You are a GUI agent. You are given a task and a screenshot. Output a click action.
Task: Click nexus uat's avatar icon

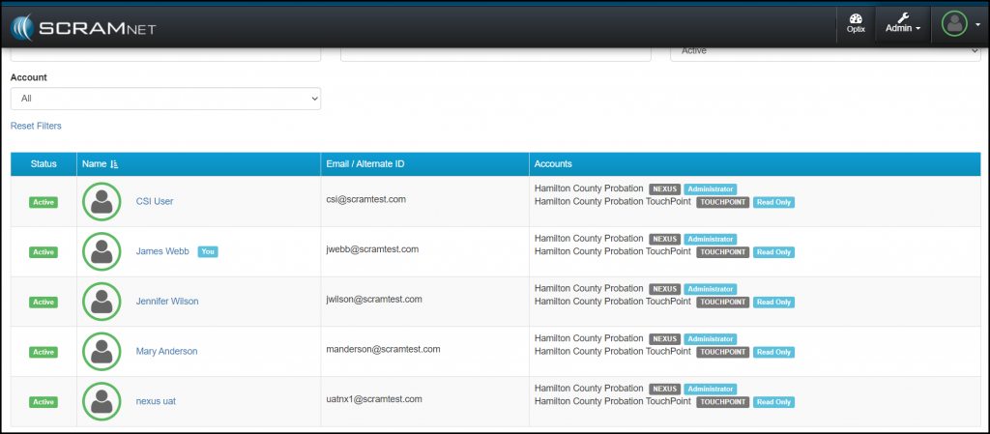click(x=102, y=401)
